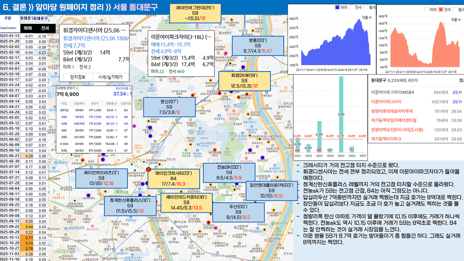Click the 2023 bar in the supply chart
464x261 pixels.
click(319, 137)
